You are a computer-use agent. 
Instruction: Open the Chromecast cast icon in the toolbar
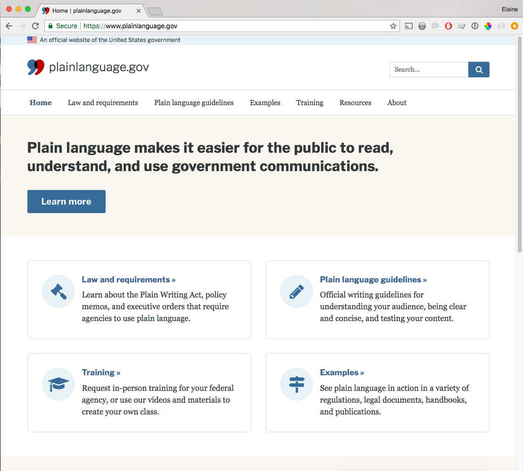(x=409, y=26)
